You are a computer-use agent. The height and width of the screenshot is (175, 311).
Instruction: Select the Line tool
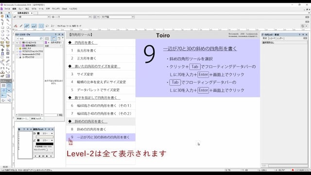(x=8, y=24)
